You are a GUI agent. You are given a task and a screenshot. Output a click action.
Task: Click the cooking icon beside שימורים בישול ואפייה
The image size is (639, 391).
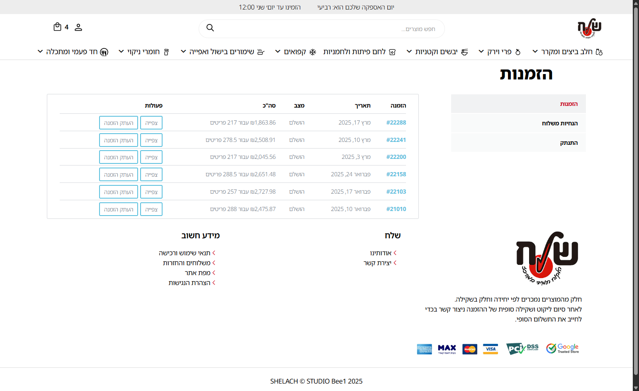coord(261,52)
